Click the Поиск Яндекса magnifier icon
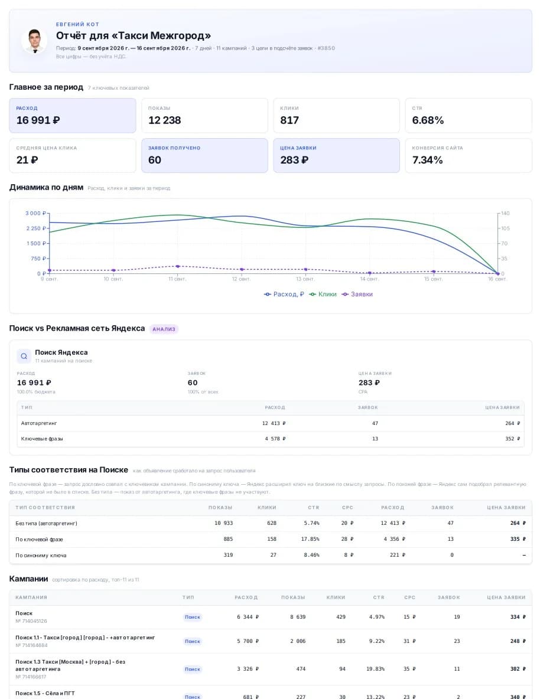 (x=24, y=356)
